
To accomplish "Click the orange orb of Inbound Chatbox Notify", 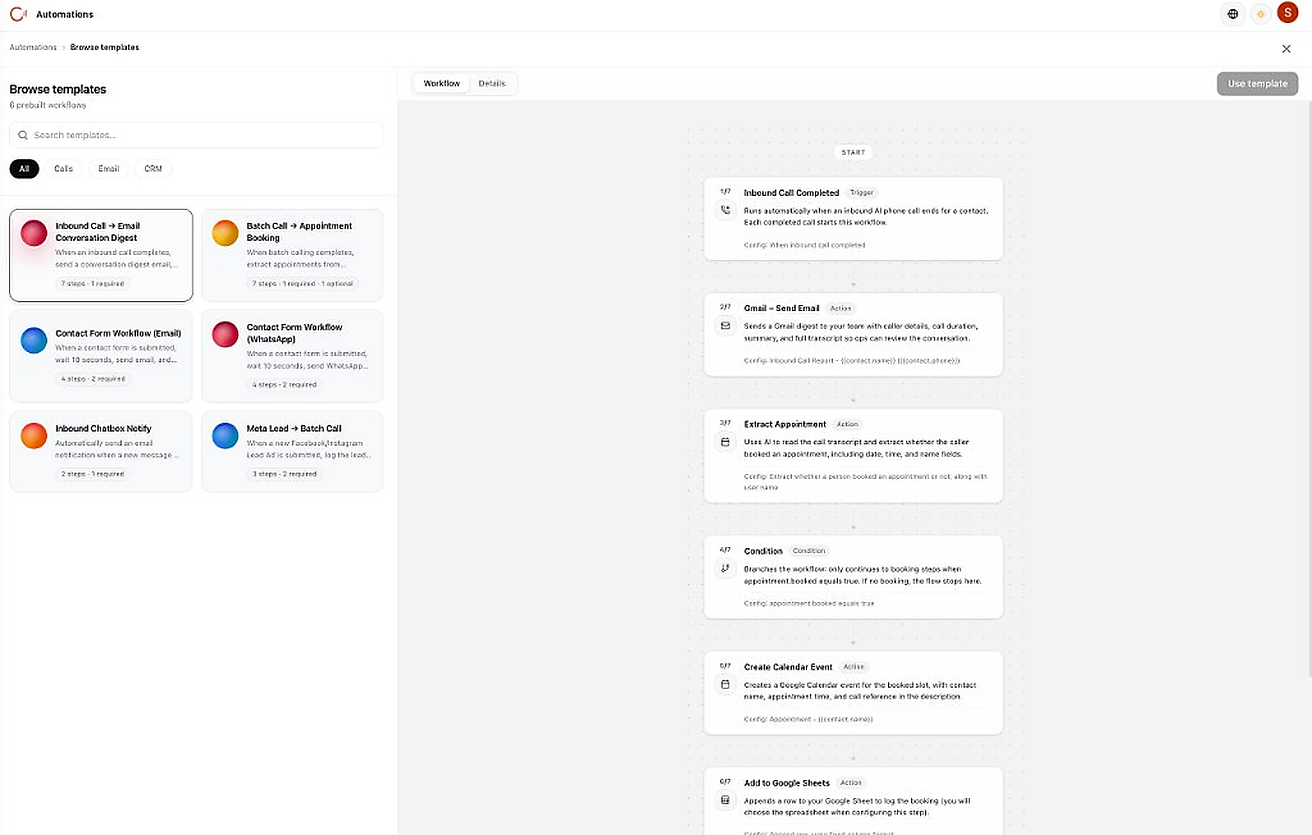I will click(x=34, y=435).
